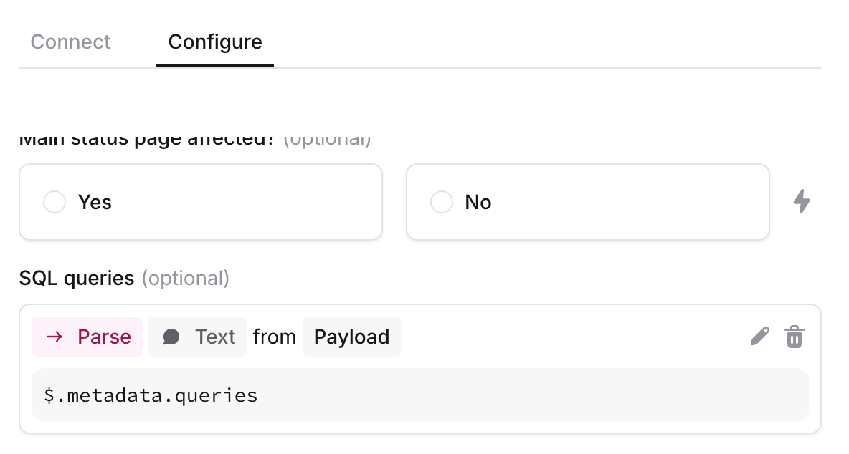Edit SQL queries with the pencil icon
849x454 pixels.
pos(759,337)
